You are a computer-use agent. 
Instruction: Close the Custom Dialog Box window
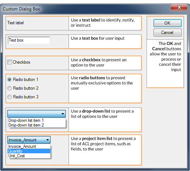pos(179,7)
